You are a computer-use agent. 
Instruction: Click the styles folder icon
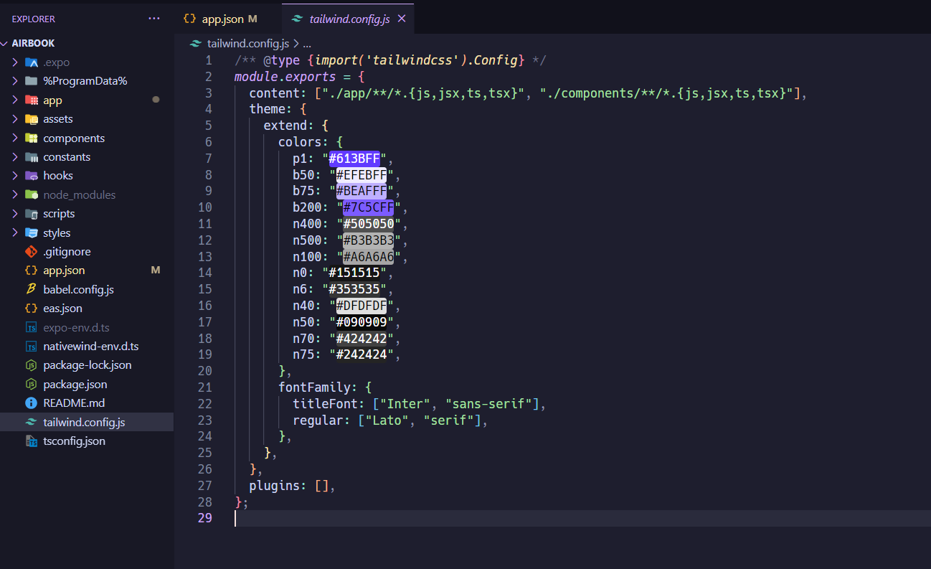(31, 233)
